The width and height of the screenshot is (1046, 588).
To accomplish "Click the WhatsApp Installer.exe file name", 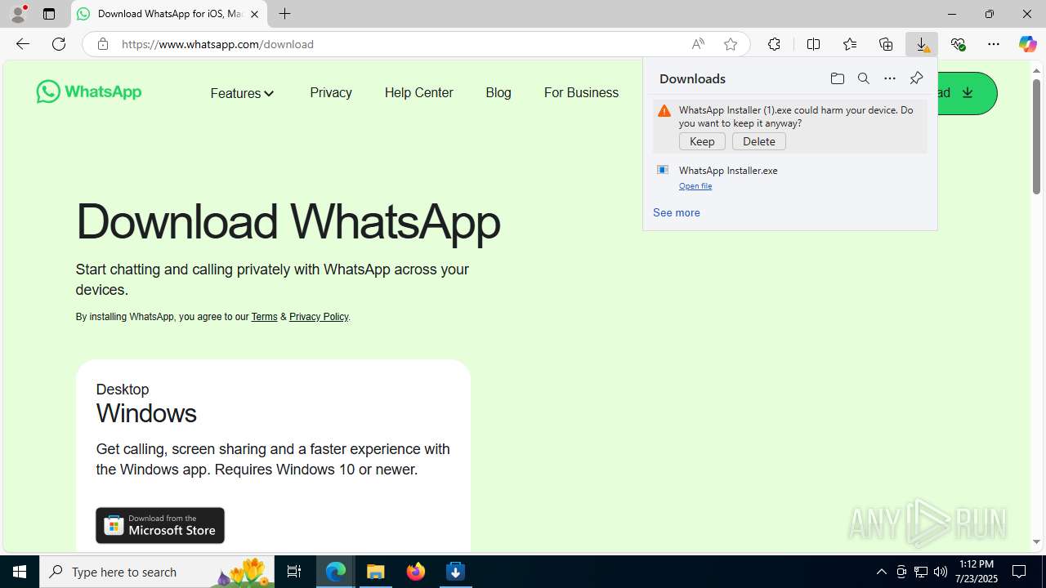I will click(728, 171).
